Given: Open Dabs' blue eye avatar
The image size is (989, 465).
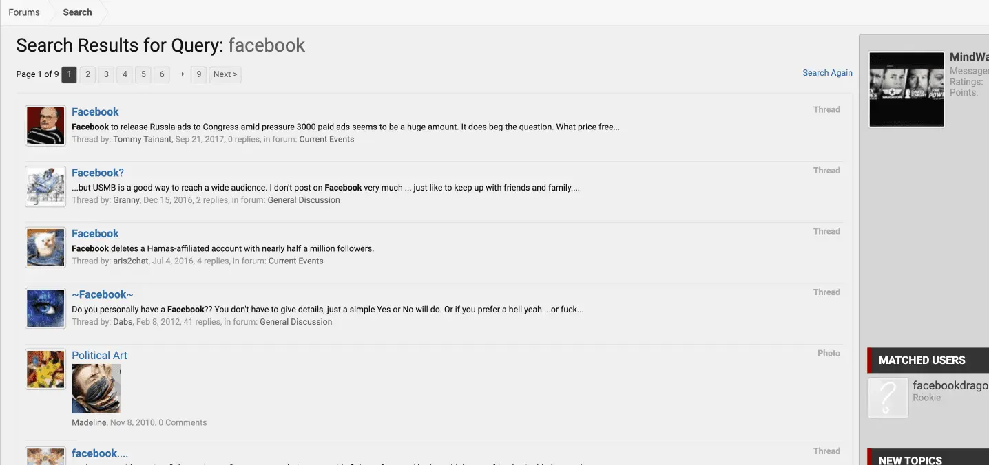Looking at the screenshot, I should pyautogui.click(x=45, y=308).
